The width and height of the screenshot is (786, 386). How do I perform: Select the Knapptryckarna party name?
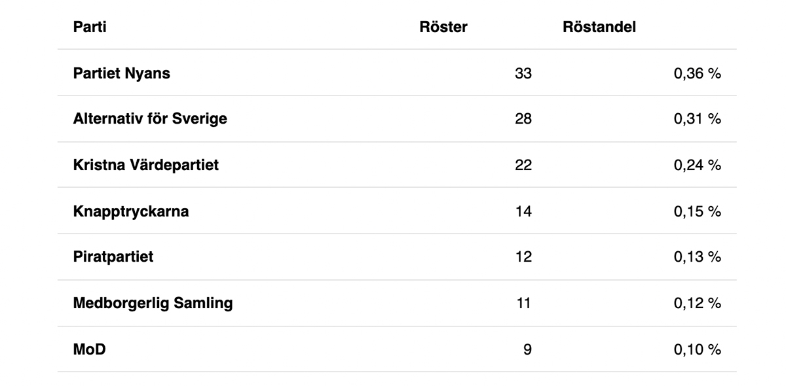point(131,212)
